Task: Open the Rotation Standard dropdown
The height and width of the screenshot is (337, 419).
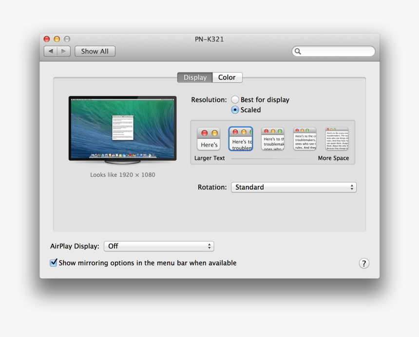Action: pyautogui.click(x=294, y=187)
